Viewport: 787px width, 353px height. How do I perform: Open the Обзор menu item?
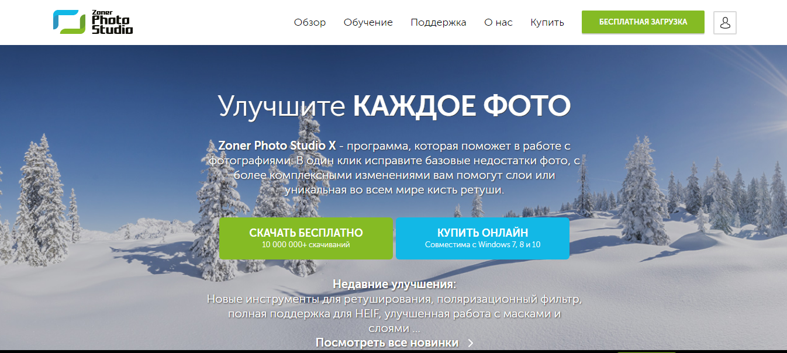pyautogui.click(x=310, y=23)
